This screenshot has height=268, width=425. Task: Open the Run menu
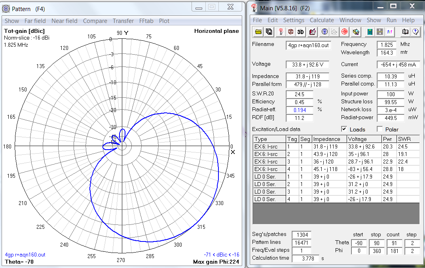pos(391,20)
